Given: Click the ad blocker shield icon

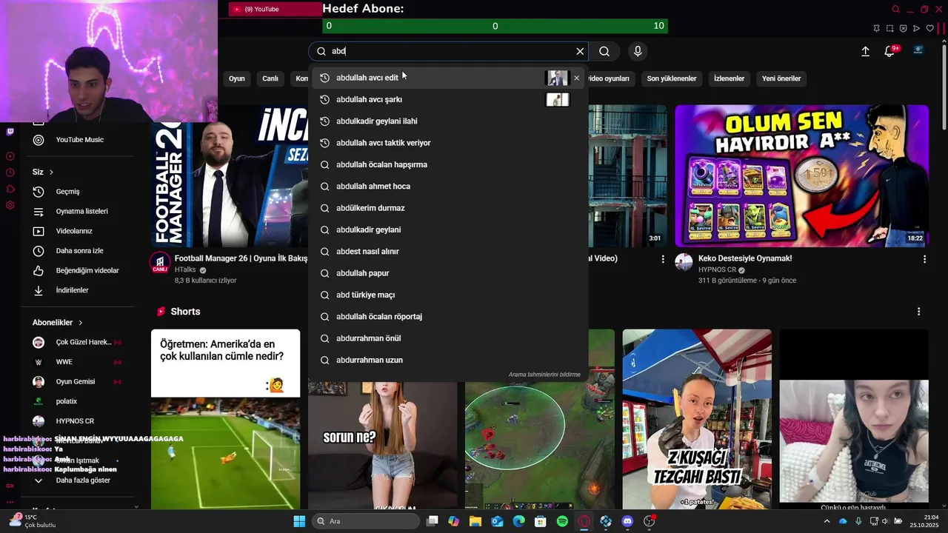Looking at the screenshot, I should pos(903,28).
